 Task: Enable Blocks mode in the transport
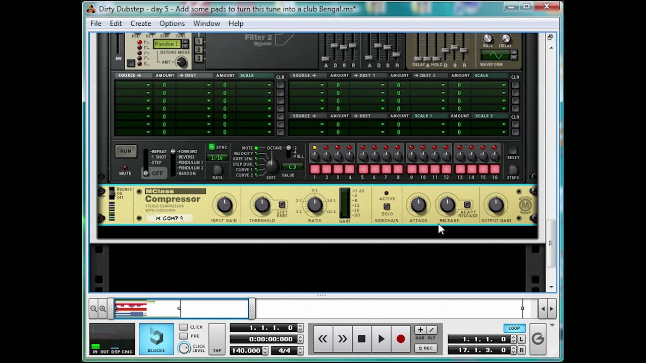coord(156,339)
